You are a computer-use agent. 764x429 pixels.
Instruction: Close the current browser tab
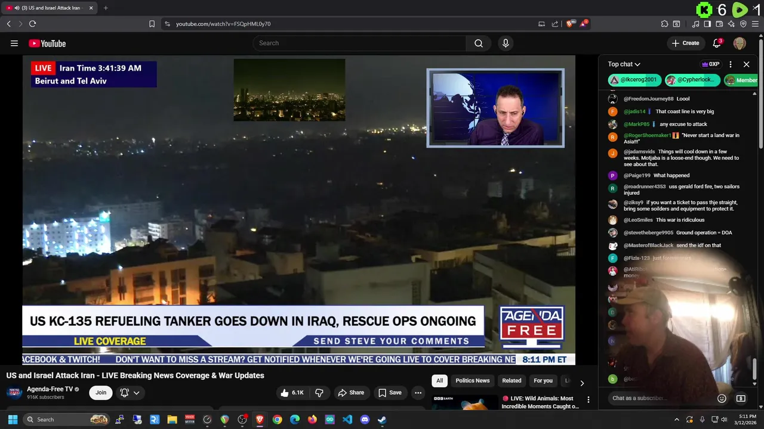91,8
